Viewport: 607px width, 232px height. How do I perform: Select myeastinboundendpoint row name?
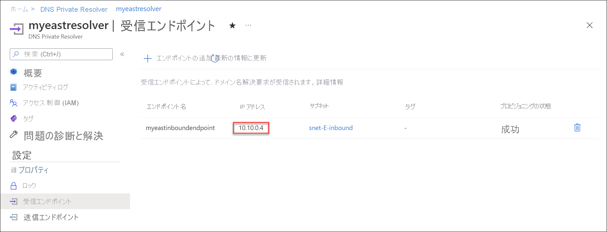(180, 128)
